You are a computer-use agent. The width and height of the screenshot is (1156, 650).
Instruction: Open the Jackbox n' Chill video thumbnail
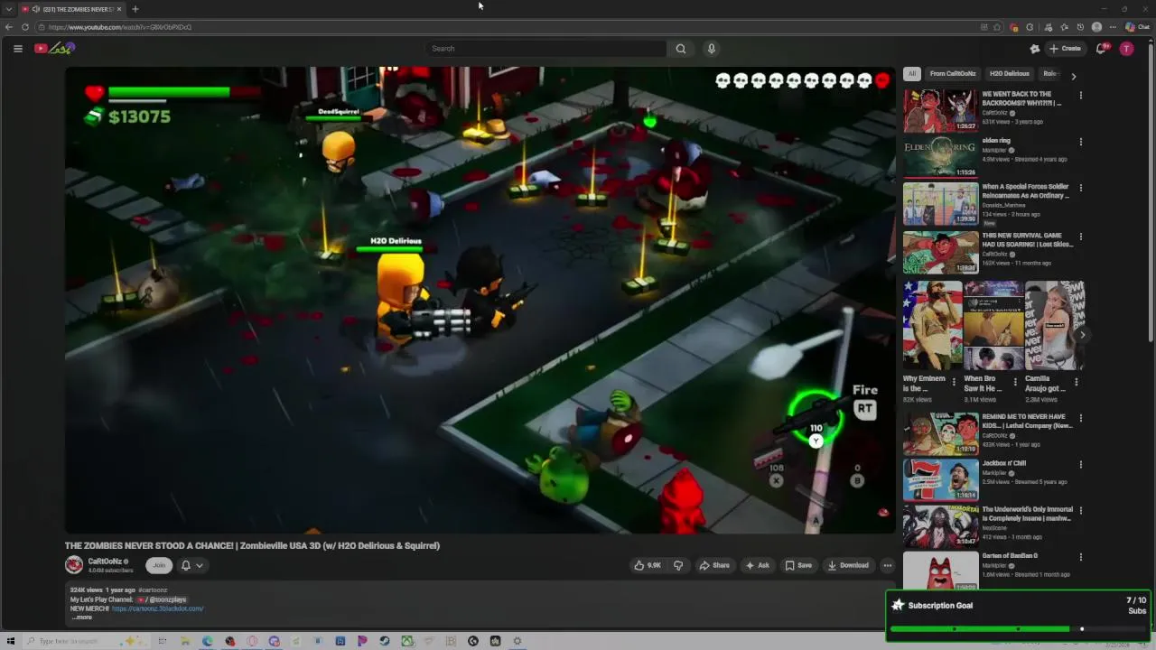(940, 479)
